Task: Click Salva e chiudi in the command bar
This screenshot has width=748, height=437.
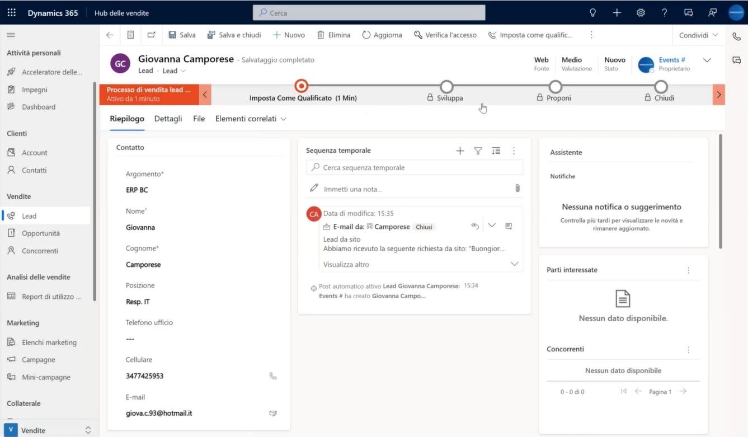Action: [x=233, y=34]
